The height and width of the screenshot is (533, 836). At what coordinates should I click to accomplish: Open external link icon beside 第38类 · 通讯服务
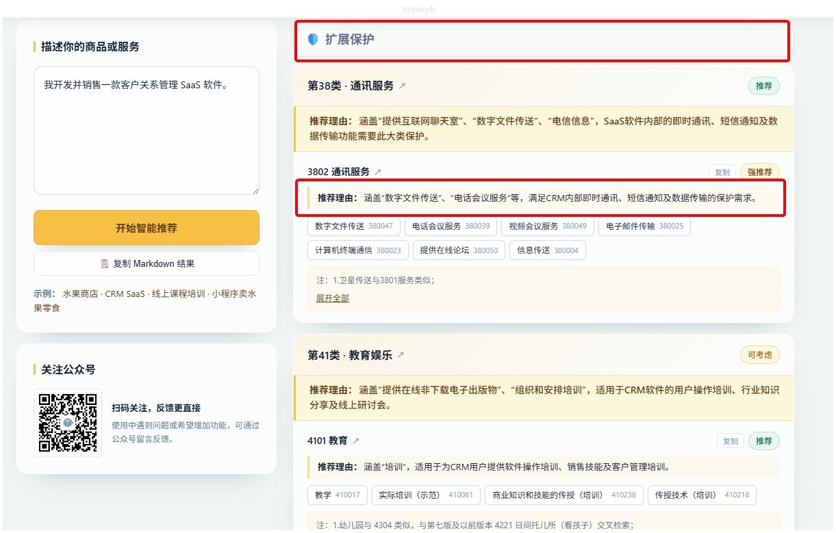click(402, 86)
